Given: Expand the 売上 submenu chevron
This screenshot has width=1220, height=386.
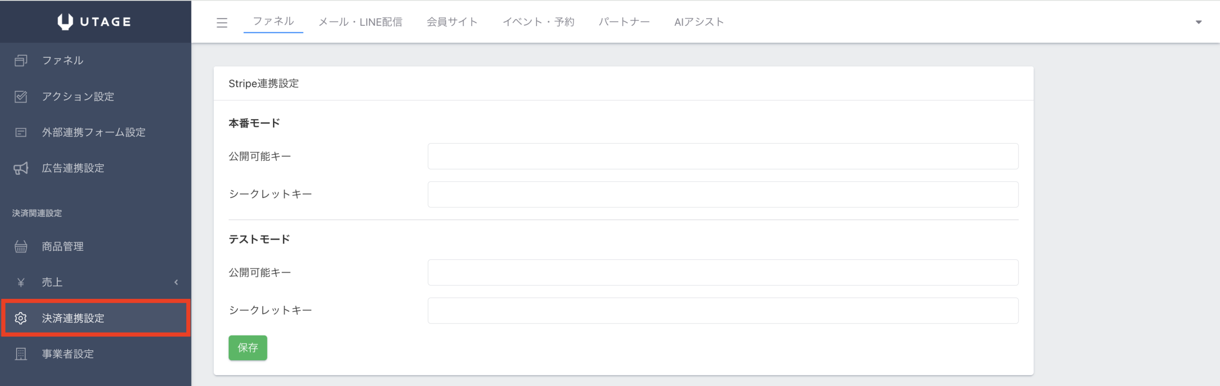Looking at the screenshot, I should point(176,282).
